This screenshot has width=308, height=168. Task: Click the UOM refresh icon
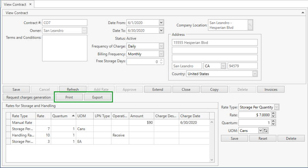point(266,130)
